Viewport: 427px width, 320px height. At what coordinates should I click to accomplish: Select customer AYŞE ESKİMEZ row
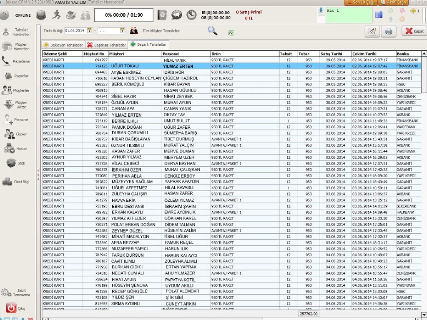232,72
